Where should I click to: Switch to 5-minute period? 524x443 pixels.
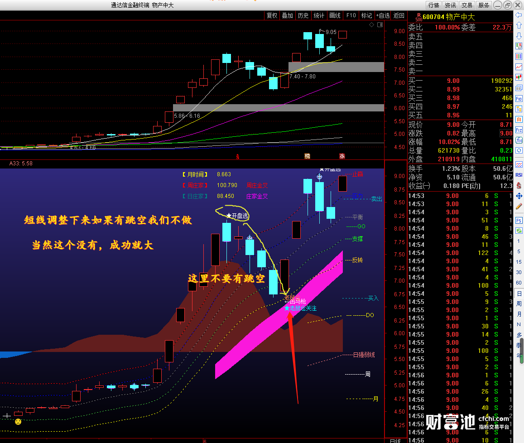519,251
